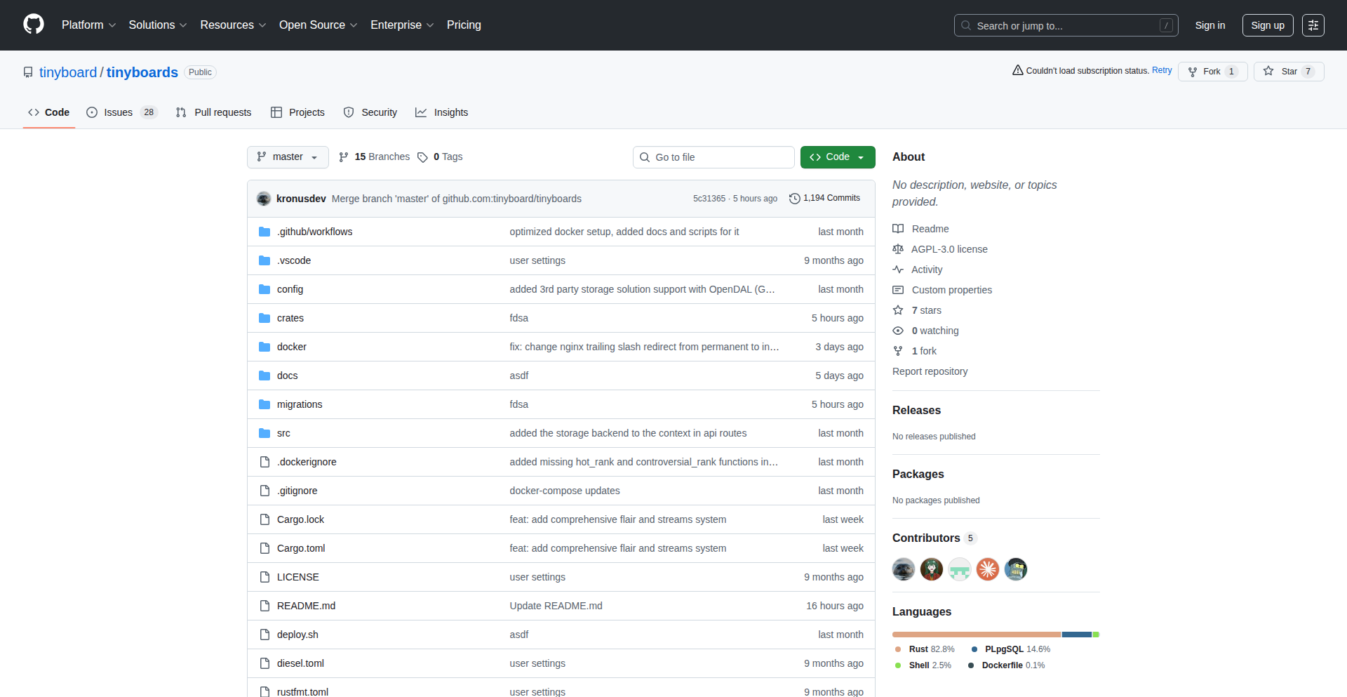Open the Releases section heading
Screen dimensions: 1347x697
(x=916, y=410)
